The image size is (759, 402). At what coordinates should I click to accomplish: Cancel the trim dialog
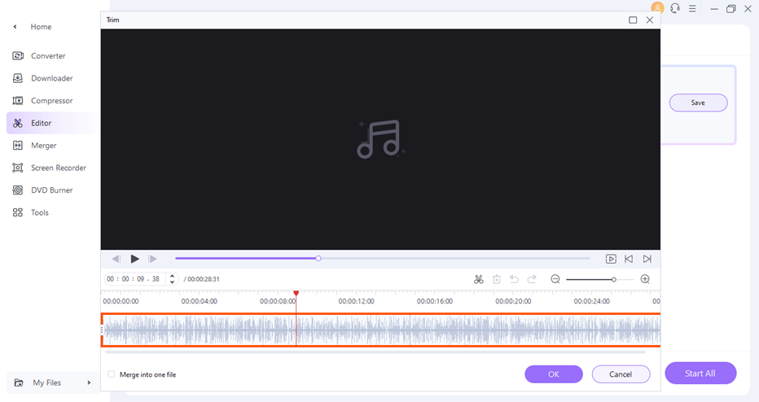pos(621,374)
